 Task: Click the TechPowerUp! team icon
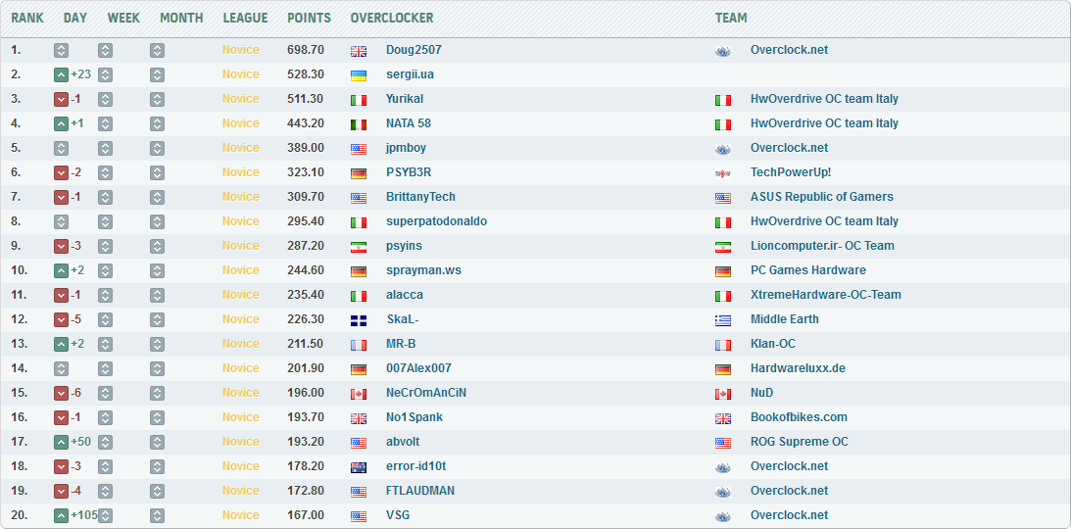coord(723,172)
